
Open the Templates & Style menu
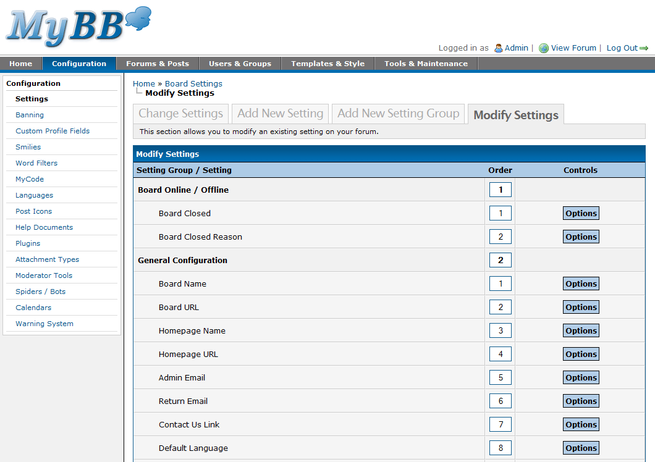pos(327,63)
